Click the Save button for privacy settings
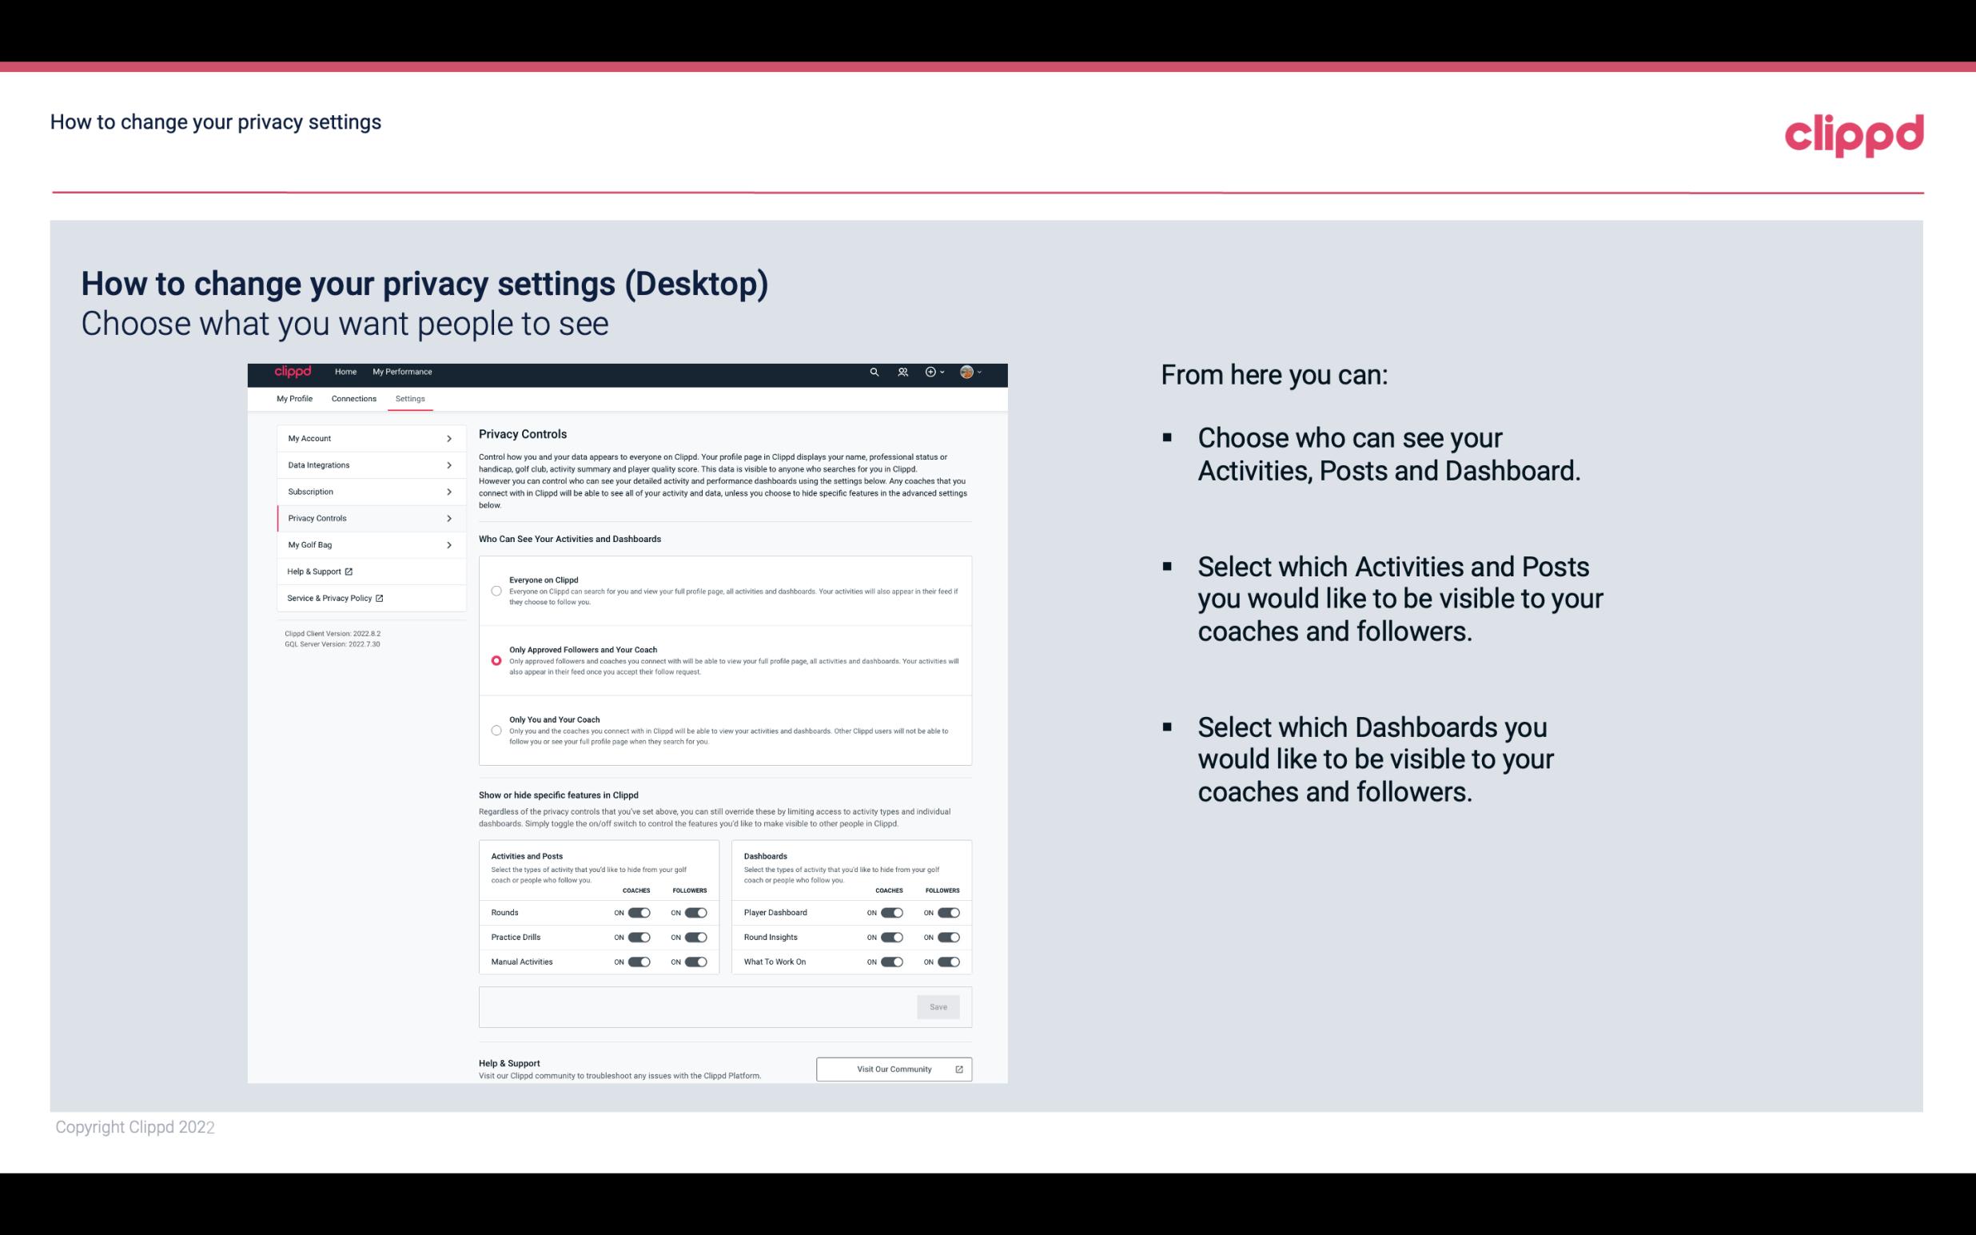Image resolution: width=1976 pixels, height=1235 pixels. pos(939,1007)
